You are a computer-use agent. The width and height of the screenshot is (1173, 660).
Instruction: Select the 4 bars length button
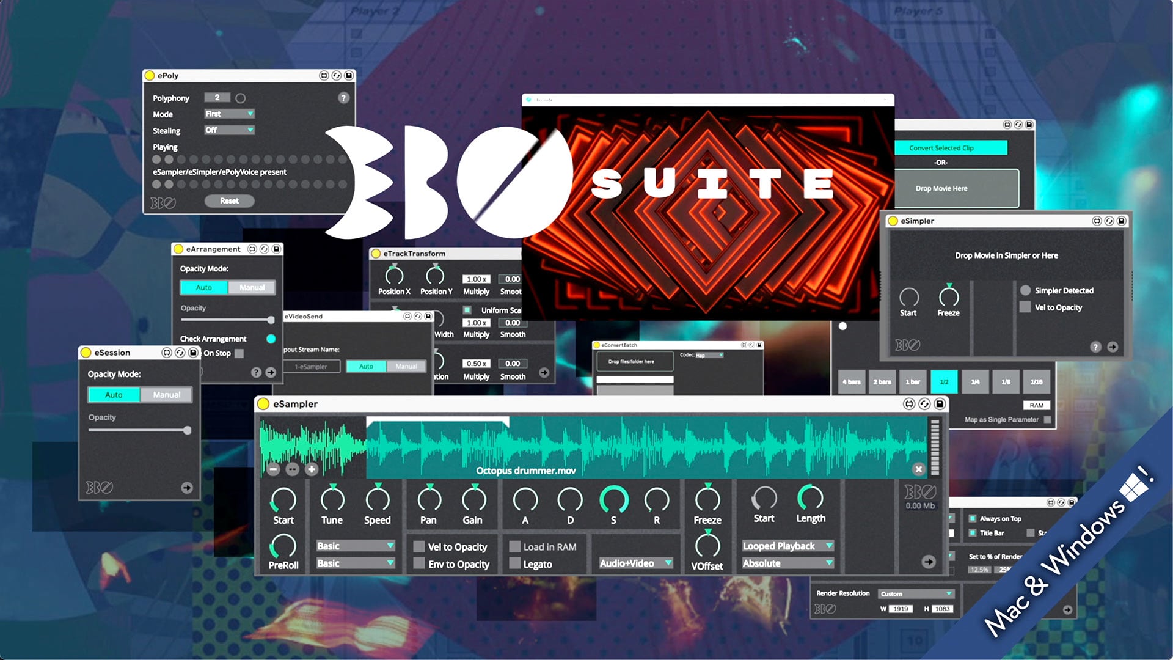coord(852,382)
